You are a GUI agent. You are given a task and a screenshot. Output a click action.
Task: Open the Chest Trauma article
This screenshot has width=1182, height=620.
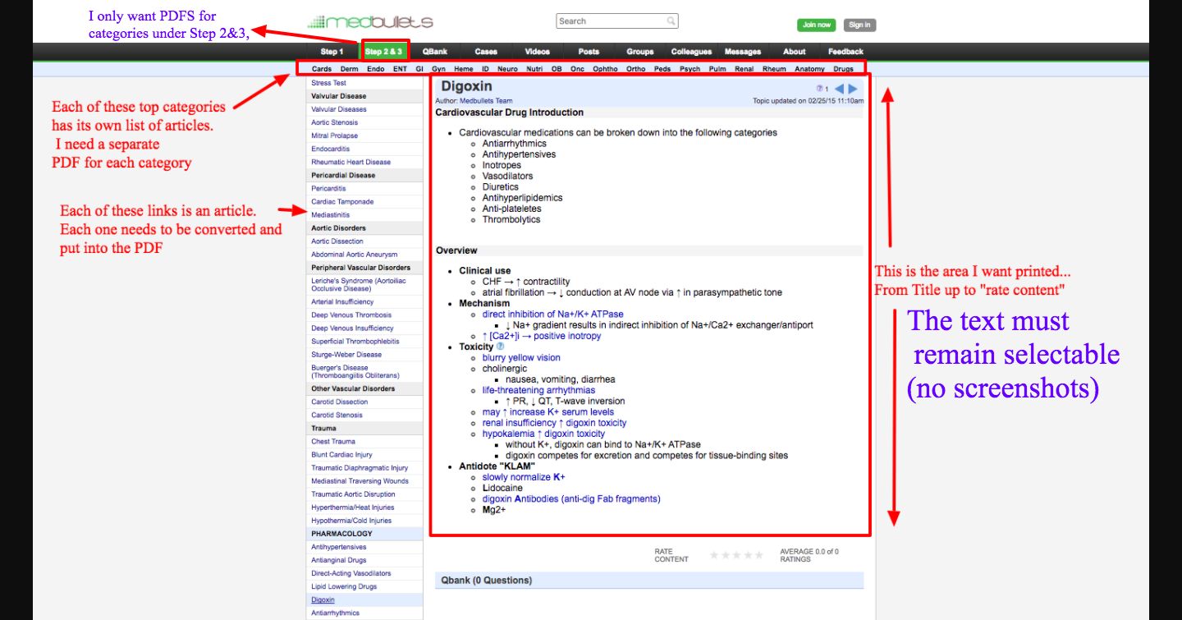pos(333,441)
